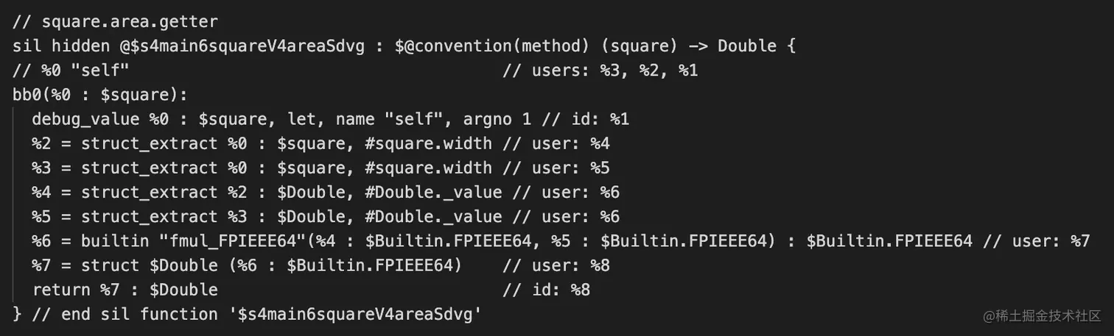Image resolution: width=1114 pixels, height=336 pixels.
Task: Click the 'debug_value' instruction keyword
Action: tap(85, 119)
